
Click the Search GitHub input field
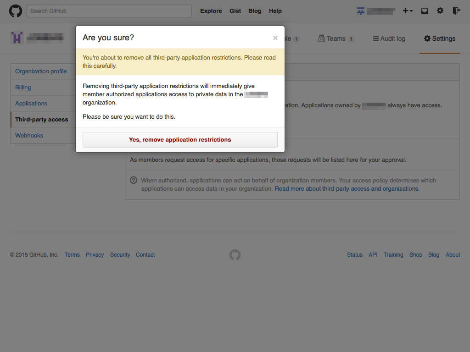tap(109, 11)
